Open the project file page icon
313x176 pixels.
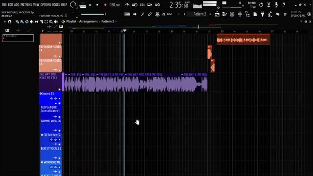(255, 14)
